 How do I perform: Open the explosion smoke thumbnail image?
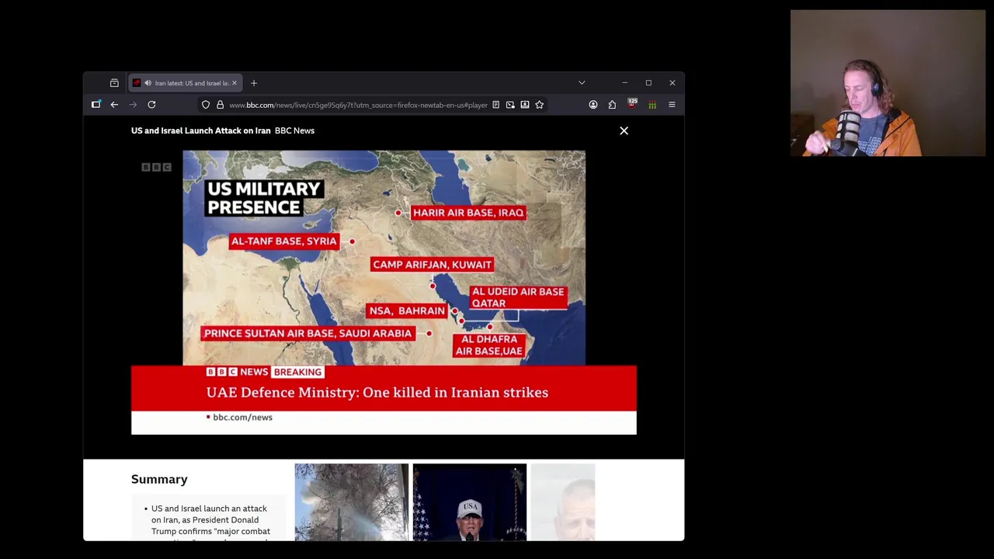point(351,502)
